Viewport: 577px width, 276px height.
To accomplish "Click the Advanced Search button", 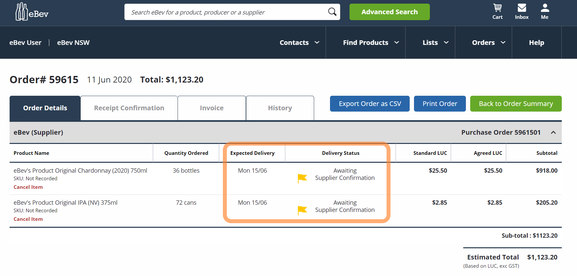I will coord(389,12).
